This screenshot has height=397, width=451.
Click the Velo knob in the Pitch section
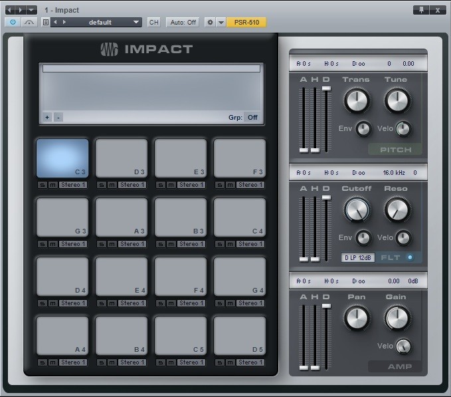(x=403, y=129)
